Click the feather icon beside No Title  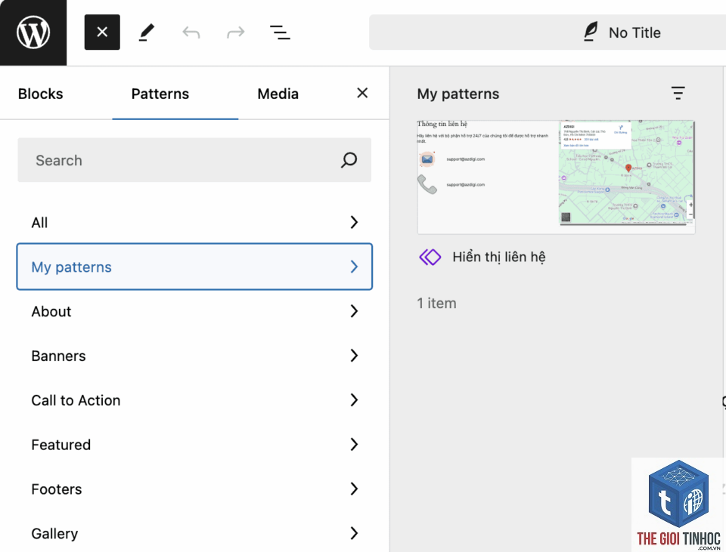[x=591, y=32]
